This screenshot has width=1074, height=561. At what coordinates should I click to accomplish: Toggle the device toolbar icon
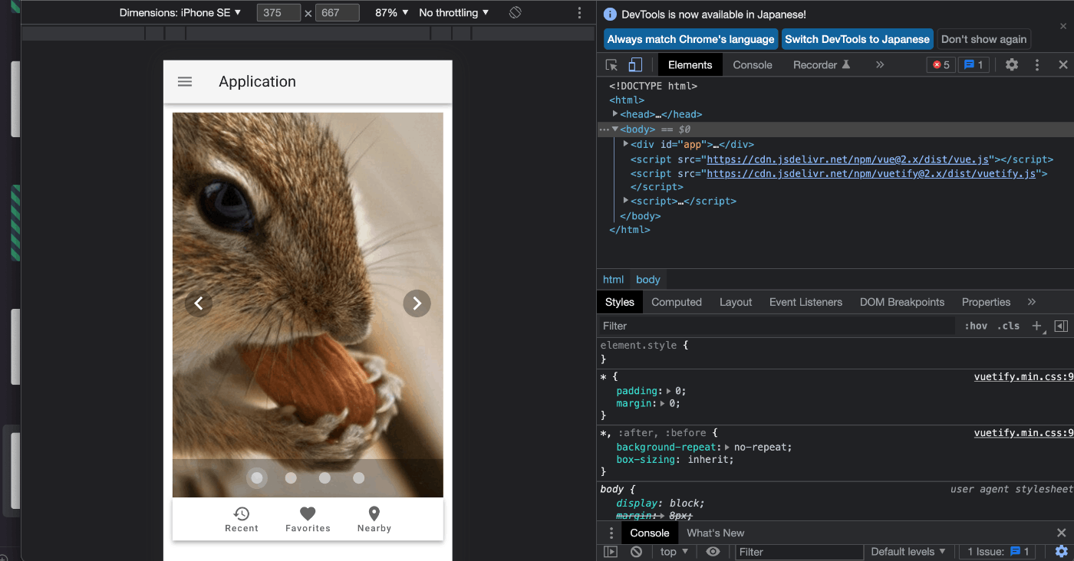tap(635, 65)
